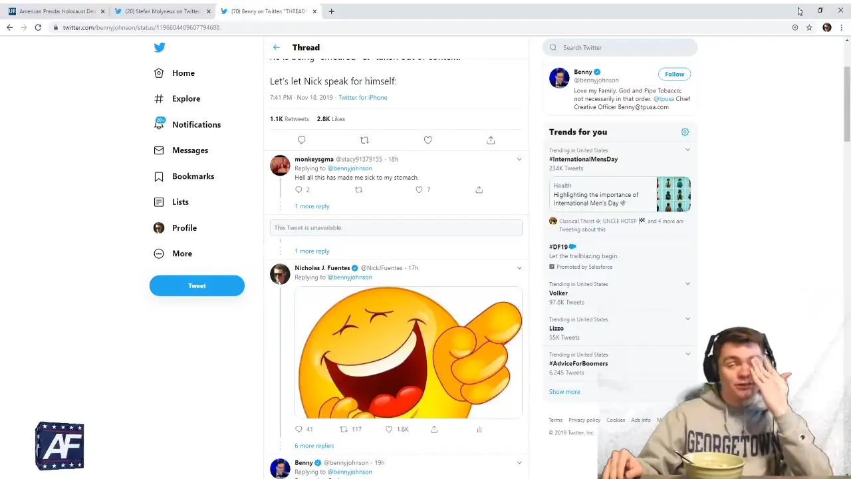Open Trends settings gear icon
851x479 pixels.
click(685, 132)
